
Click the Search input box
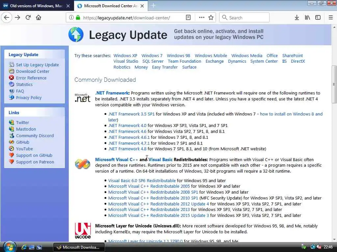click(244, 18)
